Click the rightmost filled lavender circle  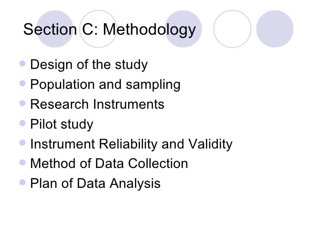point(275,29)
